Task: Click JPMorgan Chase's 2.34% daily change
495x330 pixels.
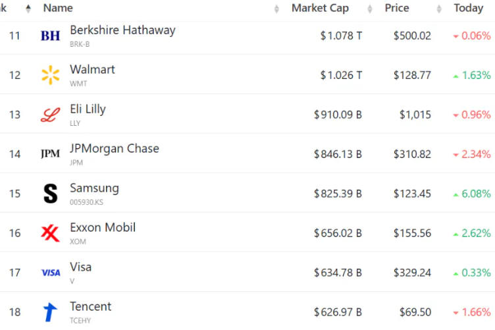Action: (471, 154)
